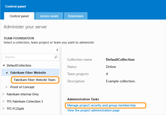Open View the project administration page

pyautogui.click(x=94, y=110)
